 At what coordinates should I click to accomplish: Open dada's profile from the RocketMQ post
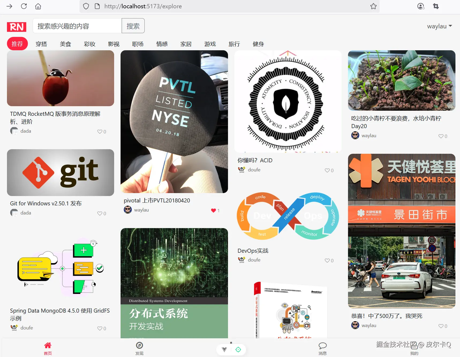coord(14,131)
